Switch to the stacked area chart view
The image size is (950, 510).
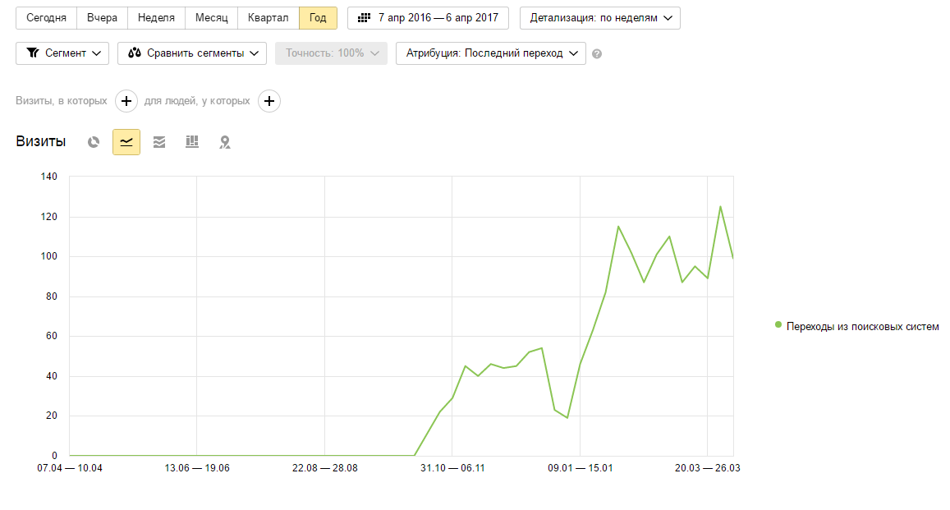[x=159, y=142]
